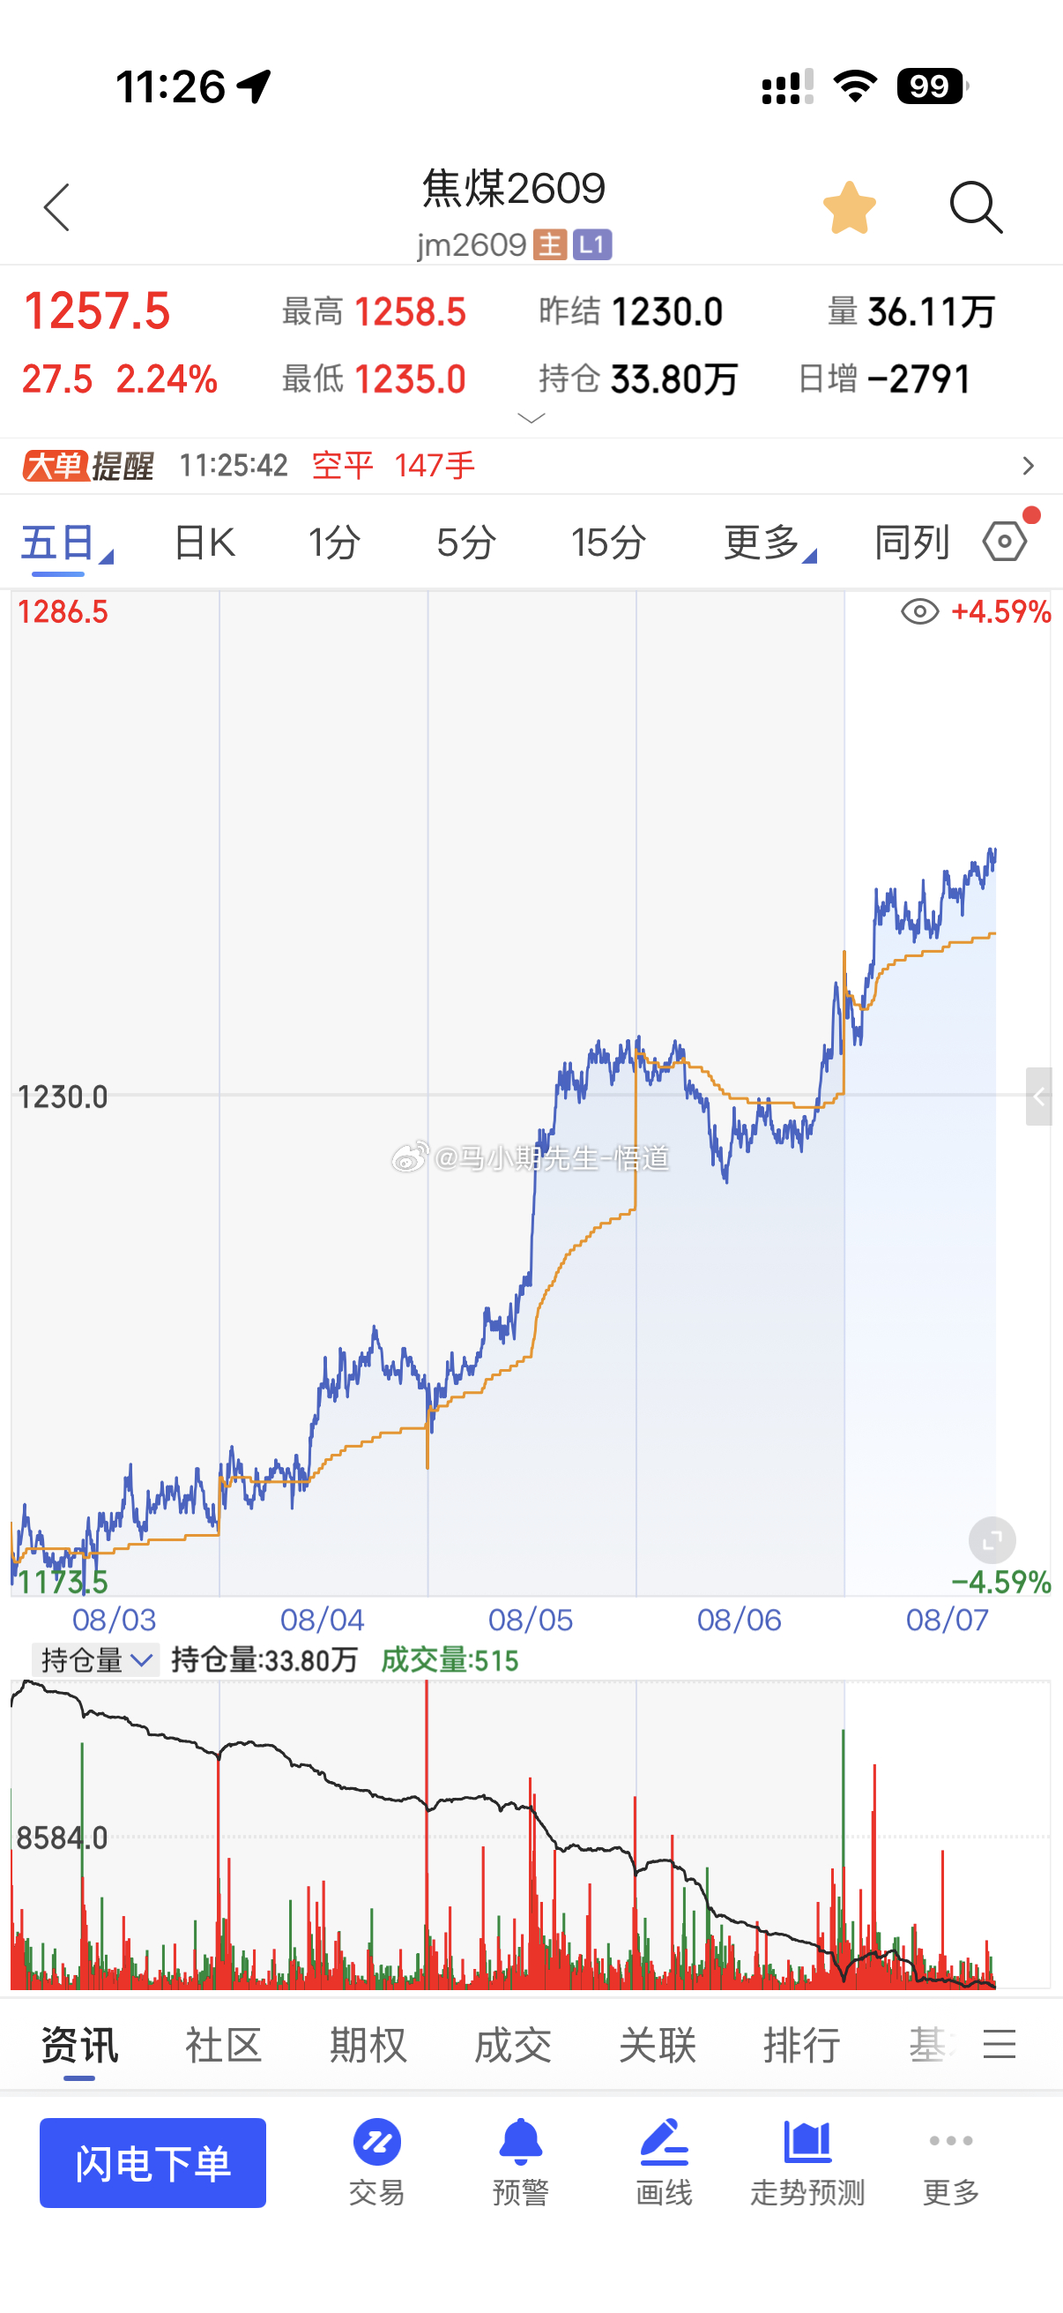The height and width of the screenshot is (2313, 1063).
Task: Switch to the 日K chart tab
Action: pyautogui.click(x=204, y=543)
